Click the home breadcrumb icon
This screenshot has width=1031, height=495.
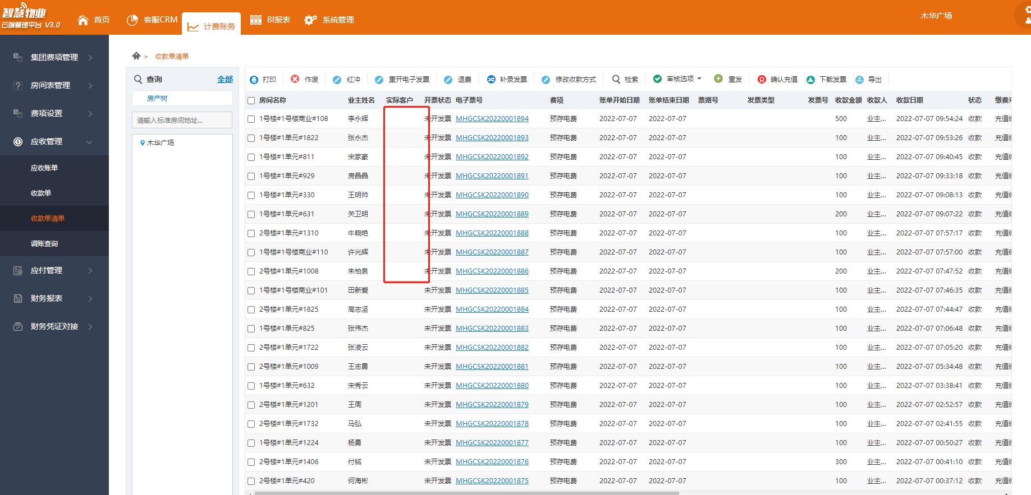click(x=136, y=55)
